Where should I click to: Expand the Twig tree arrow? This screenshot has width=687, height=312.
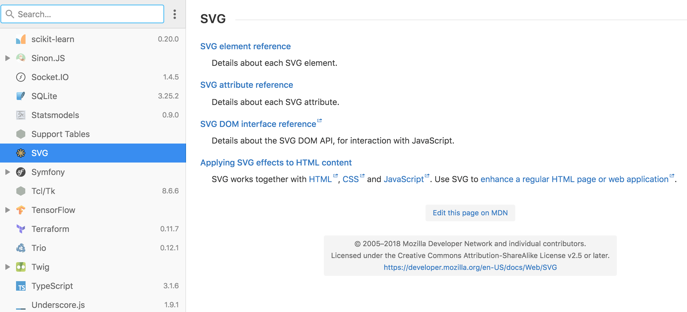(8, 267)
